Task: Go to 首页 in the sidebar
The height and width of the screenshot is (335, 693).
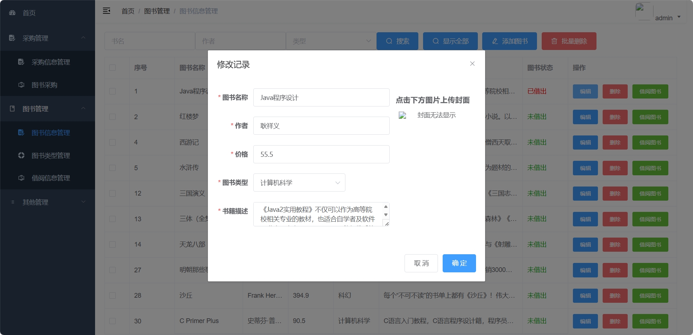Action: pyautogui.click(x=48, y=13)
